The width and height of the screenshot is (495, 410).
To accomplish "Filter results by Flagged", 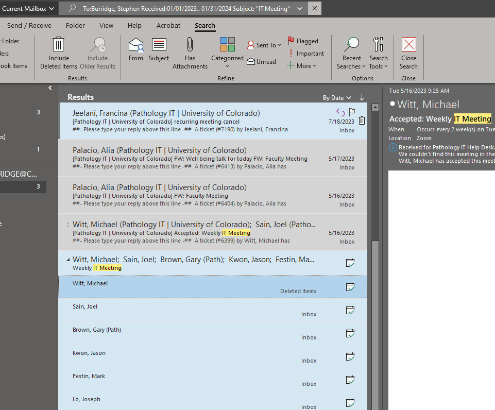I will click(x=303, y=41).
